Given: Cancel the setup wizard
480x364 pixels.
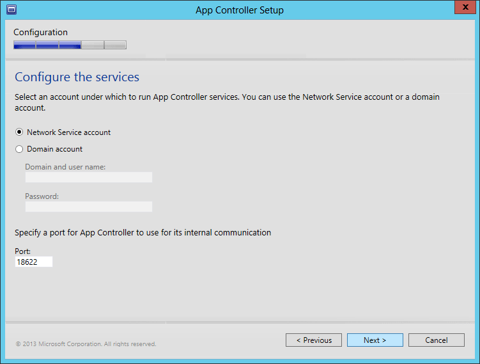Looking at the screenshot, I should coord(436,340).
